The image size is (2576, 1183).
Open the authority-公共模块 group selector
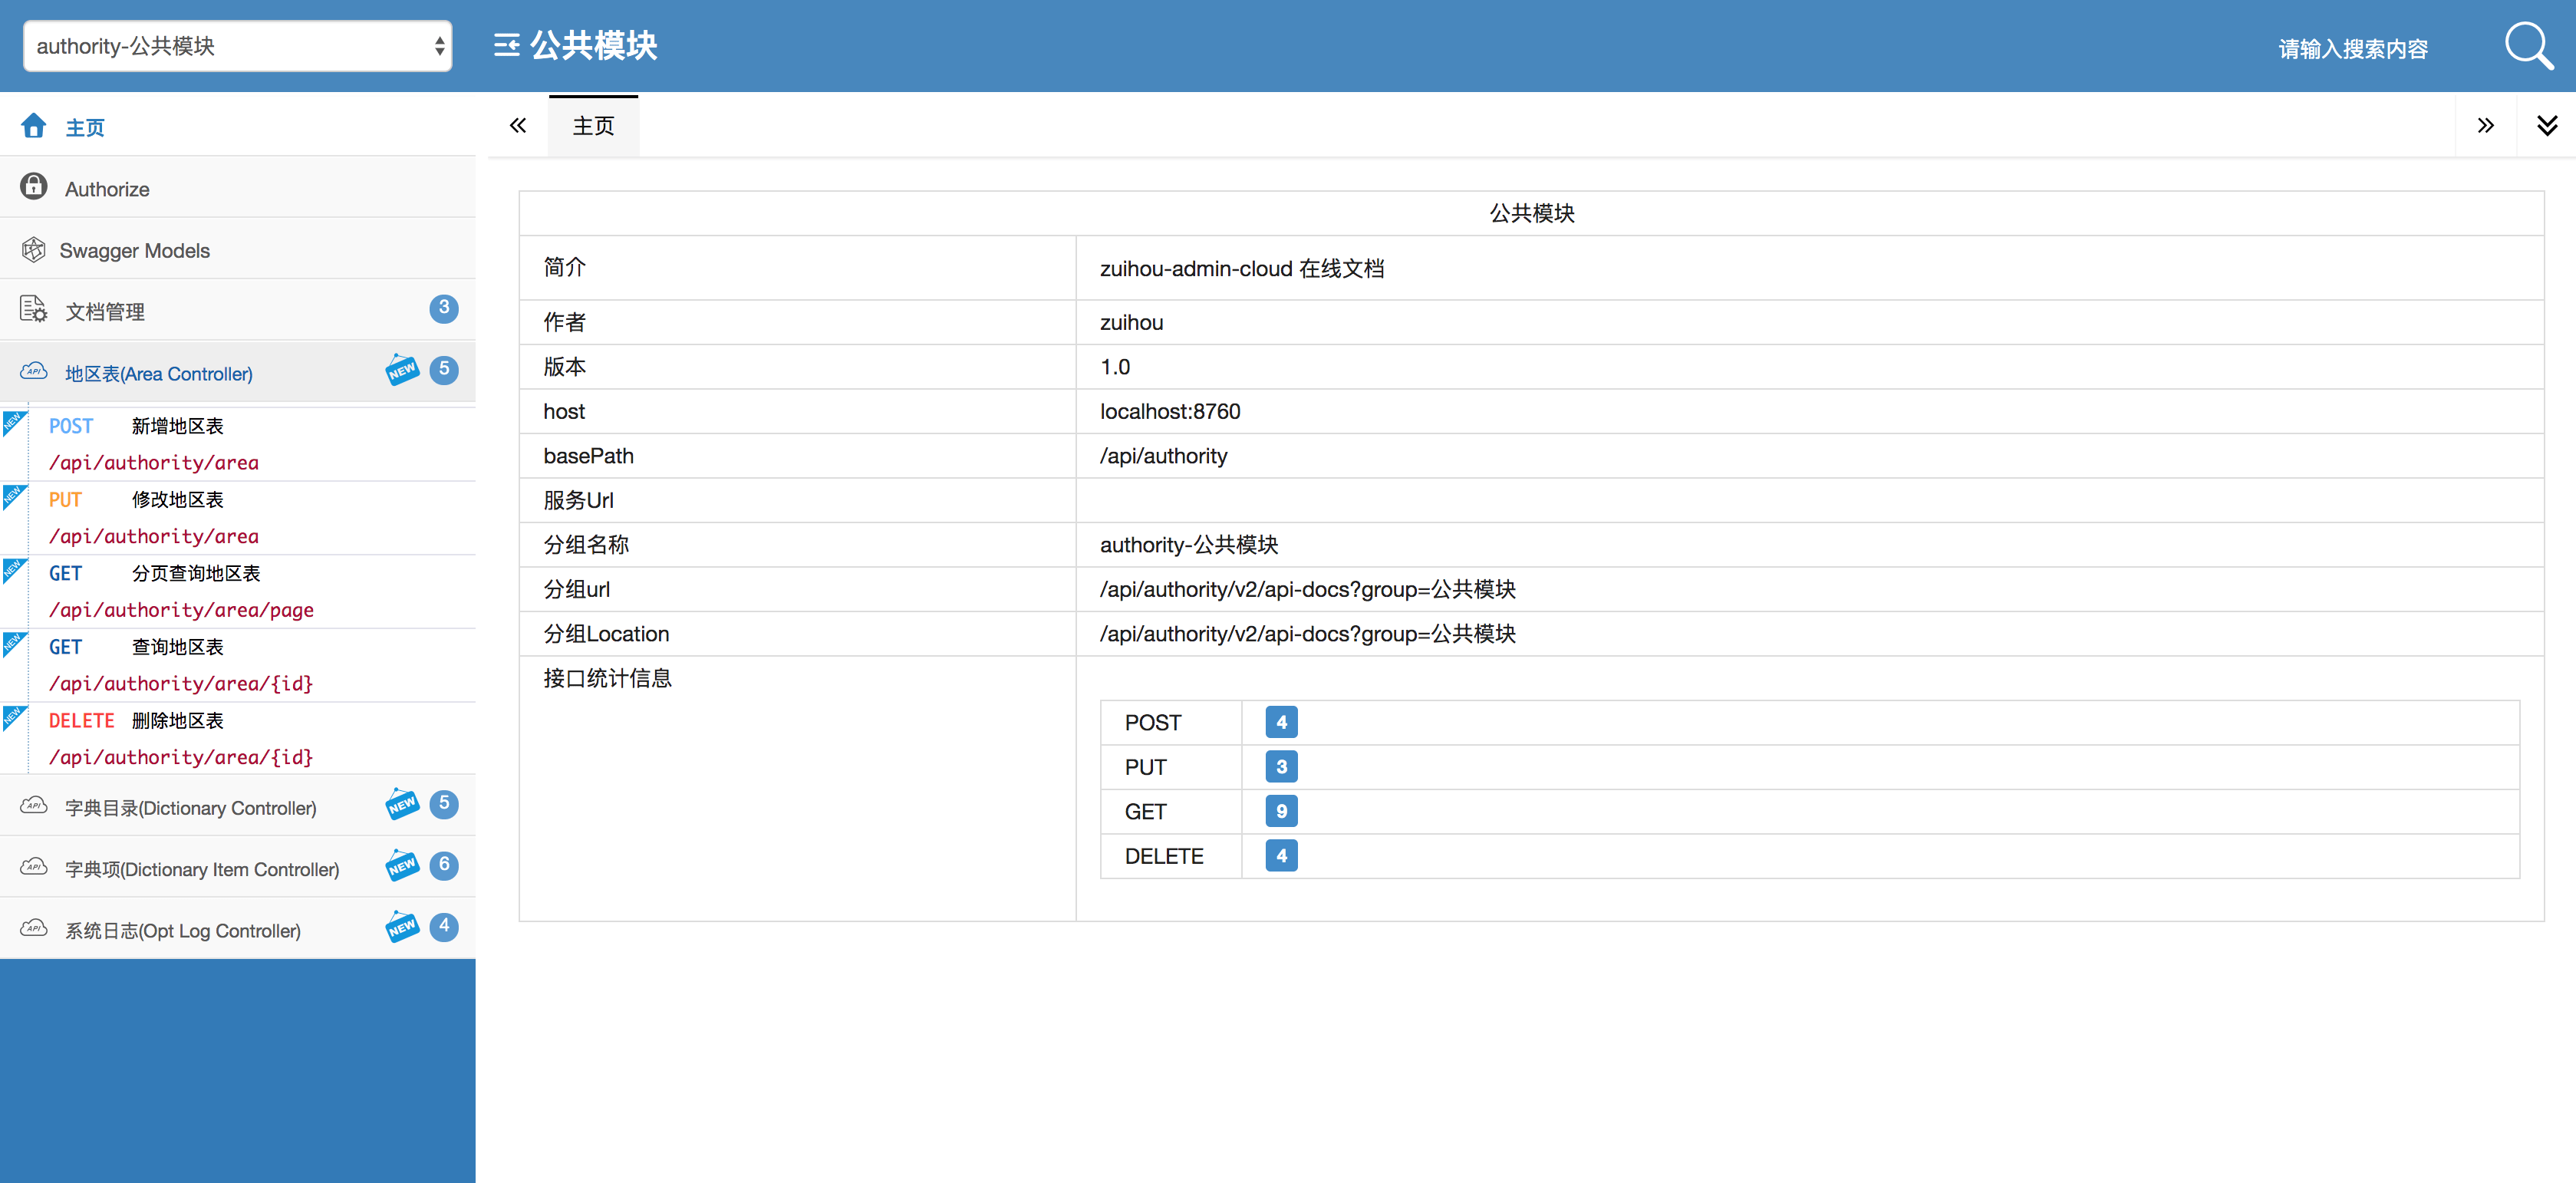click(238, 46)
